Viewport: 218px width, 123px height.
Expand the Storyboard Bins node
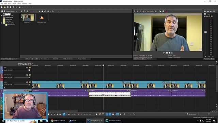2,23
